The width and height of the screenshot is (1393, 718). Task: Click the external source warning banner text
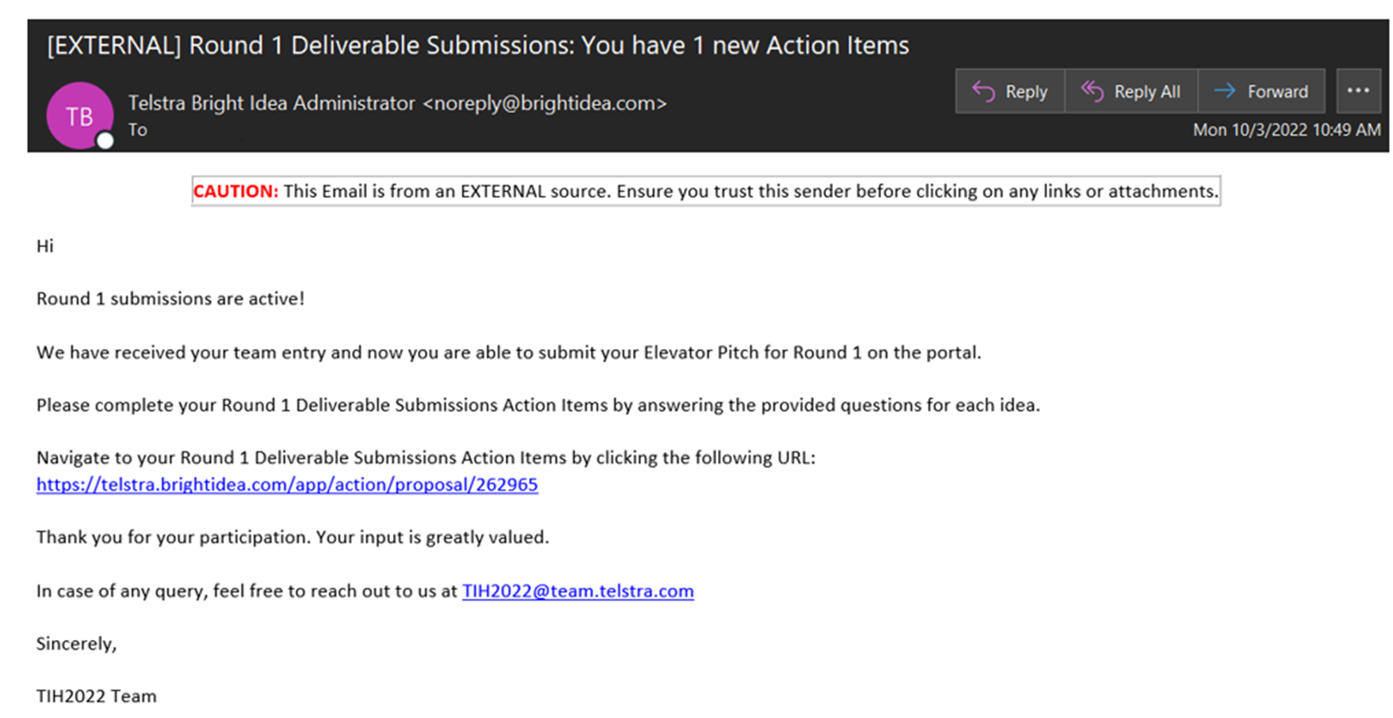(x=750, y=191)
